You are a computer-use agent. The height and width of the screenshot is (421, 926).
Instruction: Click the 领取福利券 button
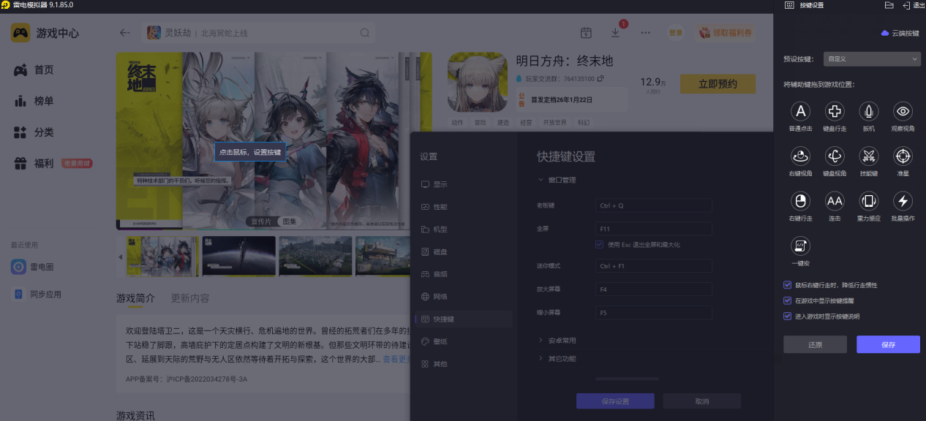[x=726, y=33]
